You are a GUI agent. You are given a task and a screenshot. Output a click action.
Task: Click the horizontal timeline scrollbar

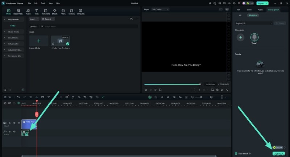tap(119, 156)
